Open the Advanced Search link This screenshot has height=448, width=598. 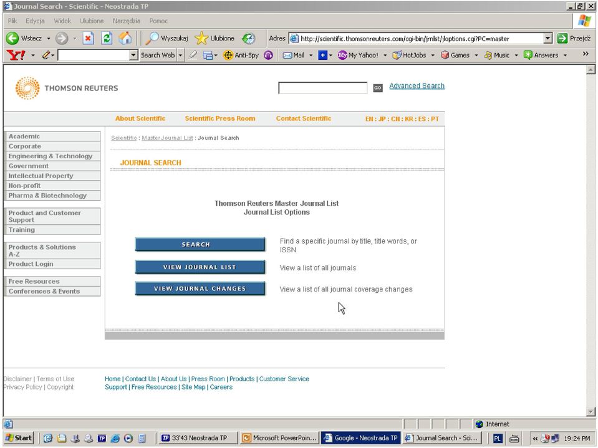click(417, 86)
